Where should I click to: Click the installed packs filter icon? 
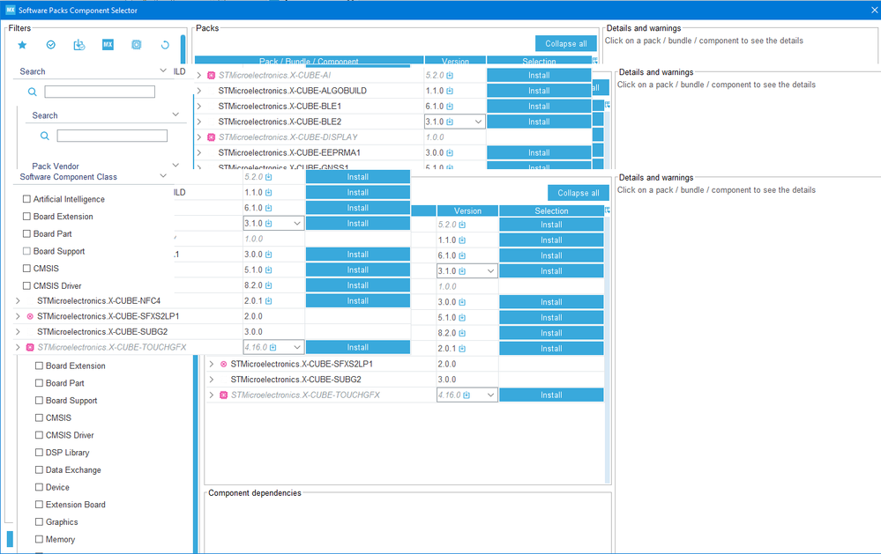click(x=79, y=45)
